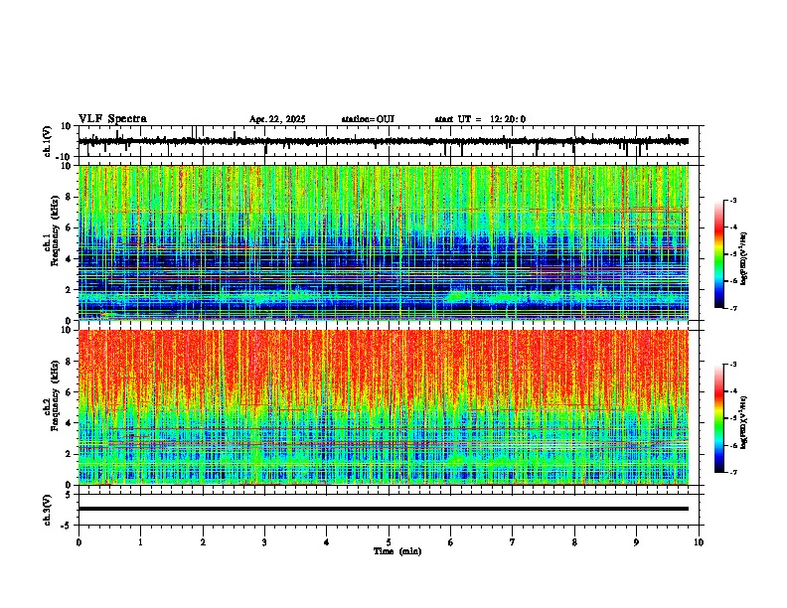Click the "station=OUI" header label
The height and width of the screenshot is (608, 787).
pyautogui.click(x=368, y=119)
